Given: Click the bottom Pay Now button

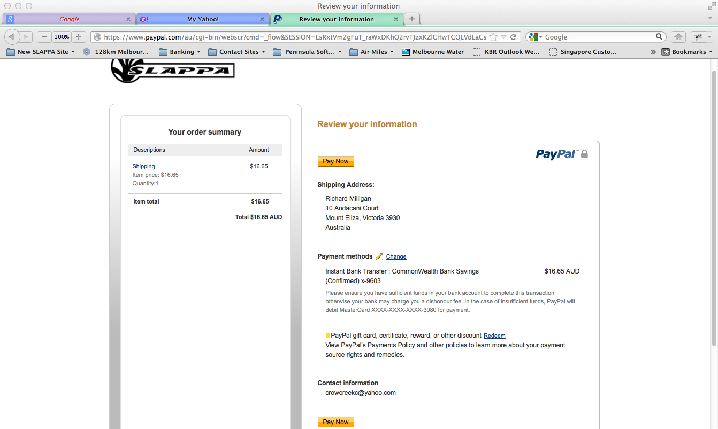Looking at the screenshot, I should [335, 422].
